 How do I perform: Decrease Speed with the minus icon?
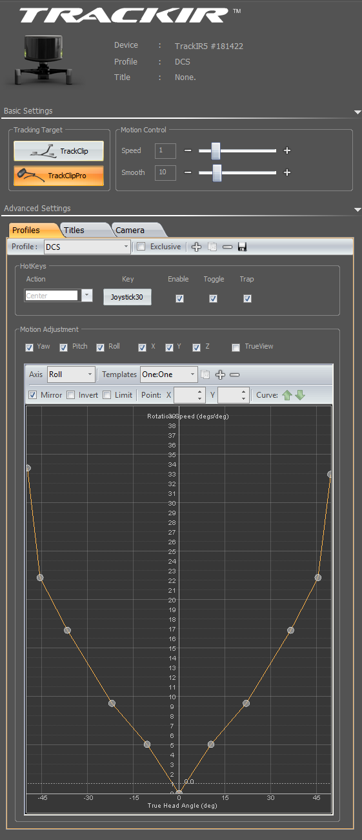188,150
